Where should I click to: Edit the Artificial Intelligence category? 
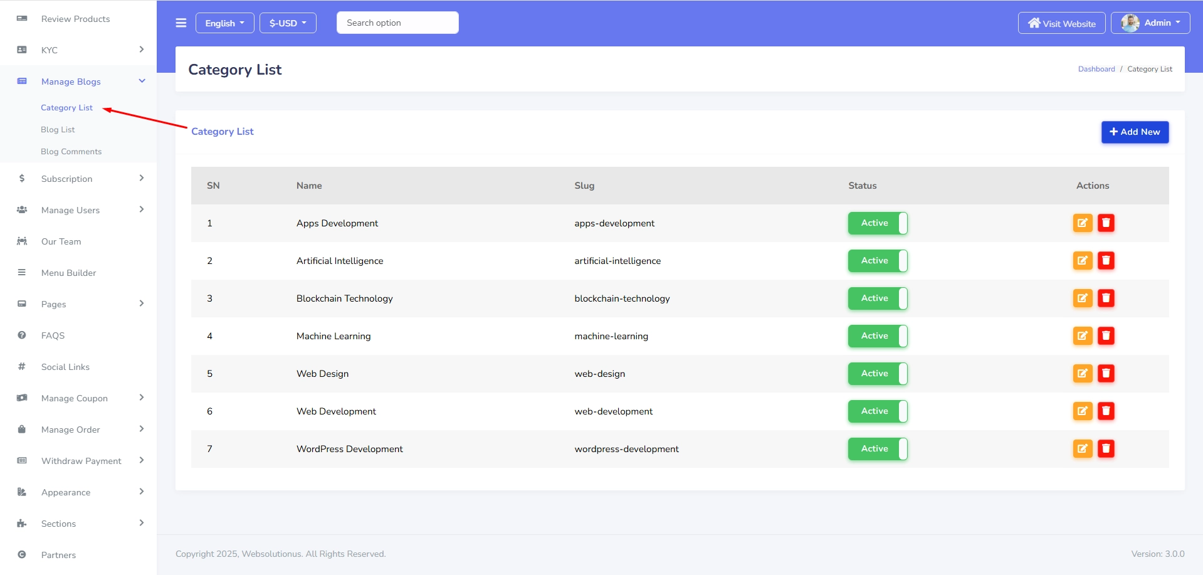tap(1083, 260)
